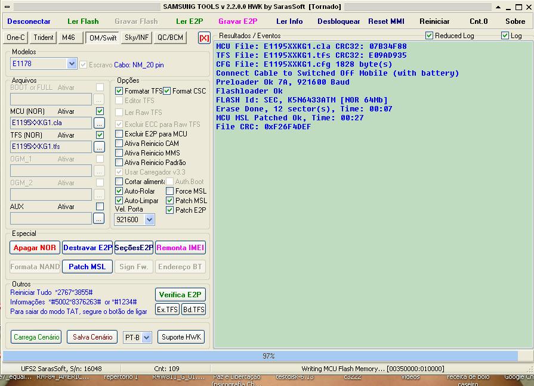Toggle the TFS (NOR) Ativar checkbox
This screenshot has height=386, width=534.
pos(100,135)
